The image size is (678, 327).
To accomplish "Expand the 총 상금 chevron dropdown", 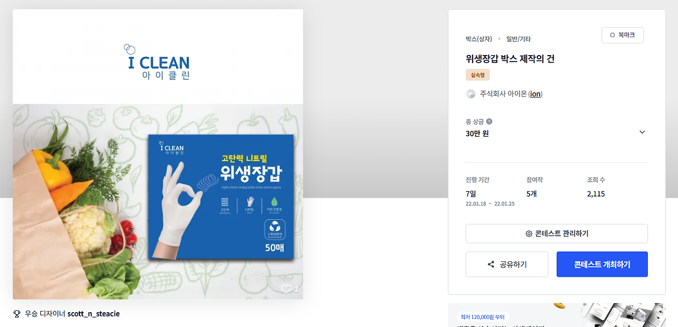I will (x=642, y=132).
